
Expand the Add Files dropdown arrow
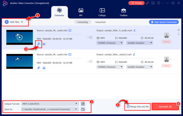(22, 22)
